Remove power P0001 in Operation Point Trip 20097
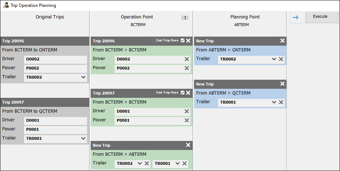340x171 pixels. pyautogui.click(x=187, y=120)
